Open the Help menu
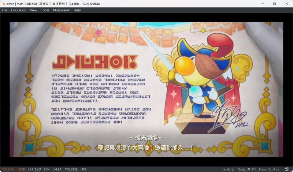Image resolution: width=293 pixels, height=172 pixels. tap(77, 10)
